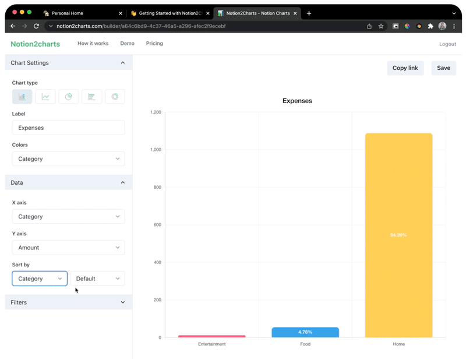
Task: Select the horizontal bar chart type icon
Action: point(91,97)
